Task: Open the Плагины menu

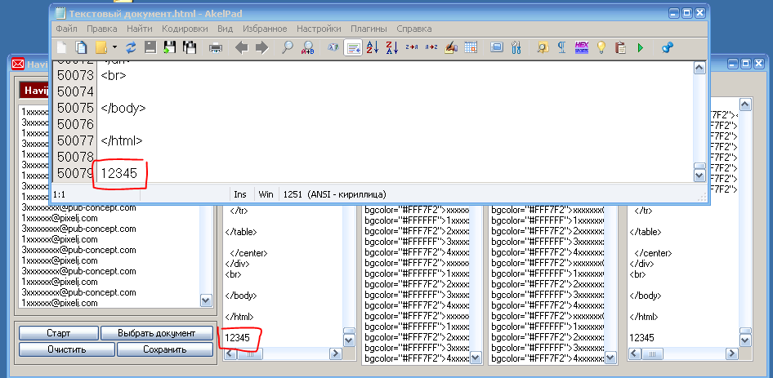Action: coord(369,29)
